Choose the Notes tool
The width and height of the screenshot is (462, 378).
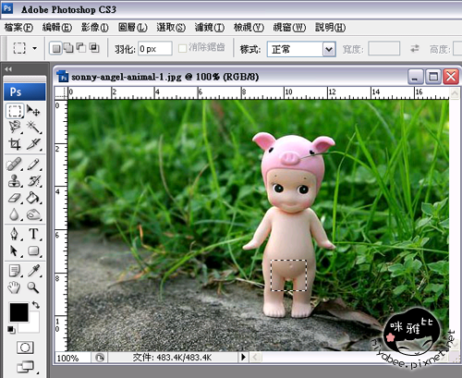pos(14,271)
